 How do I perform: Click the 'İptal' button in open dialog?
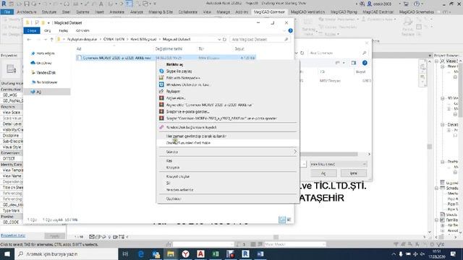click(x=354, y=173)
